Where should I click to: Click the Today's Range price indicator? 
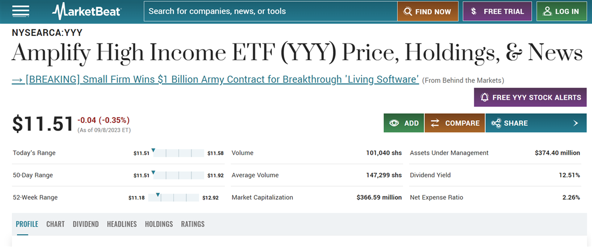153,150
